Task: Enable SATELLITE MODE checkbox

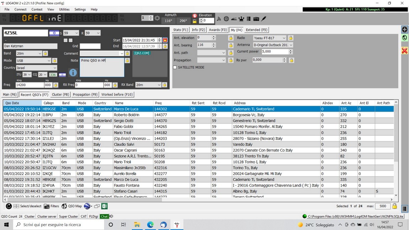Action: 175,67
